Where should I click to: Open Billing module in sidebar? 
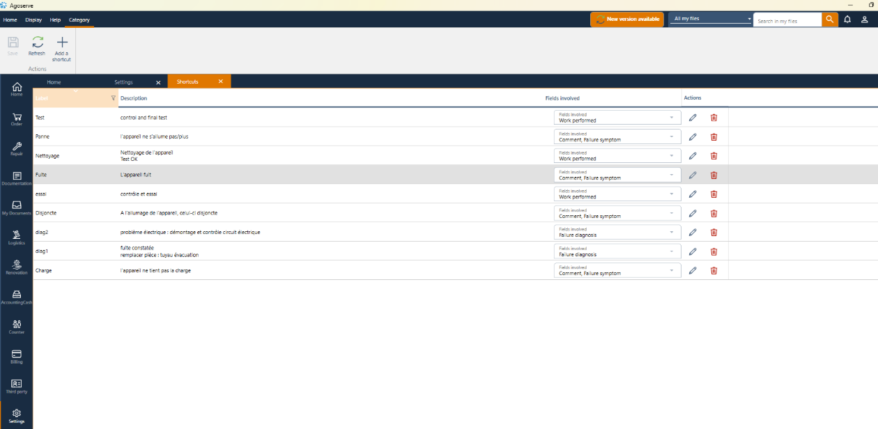[17, 357]
